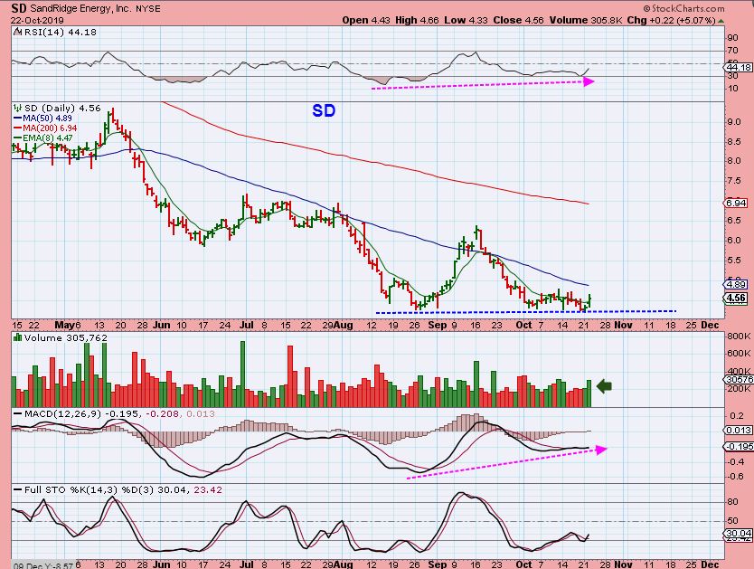
Task: Click the Volume 305.8K header value
Action: [586, 20]
